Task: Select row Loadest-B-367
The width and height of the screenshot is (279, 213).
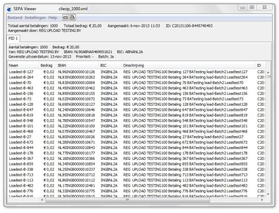Action: [136, 158]
